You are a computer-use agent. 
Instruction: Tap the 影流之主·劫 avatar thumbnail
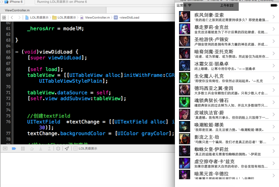[185, 139]
